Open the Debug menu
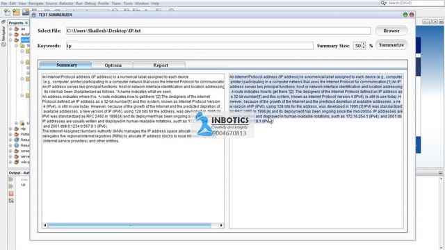This screenshot has width=445, height=250. point(90,3)
